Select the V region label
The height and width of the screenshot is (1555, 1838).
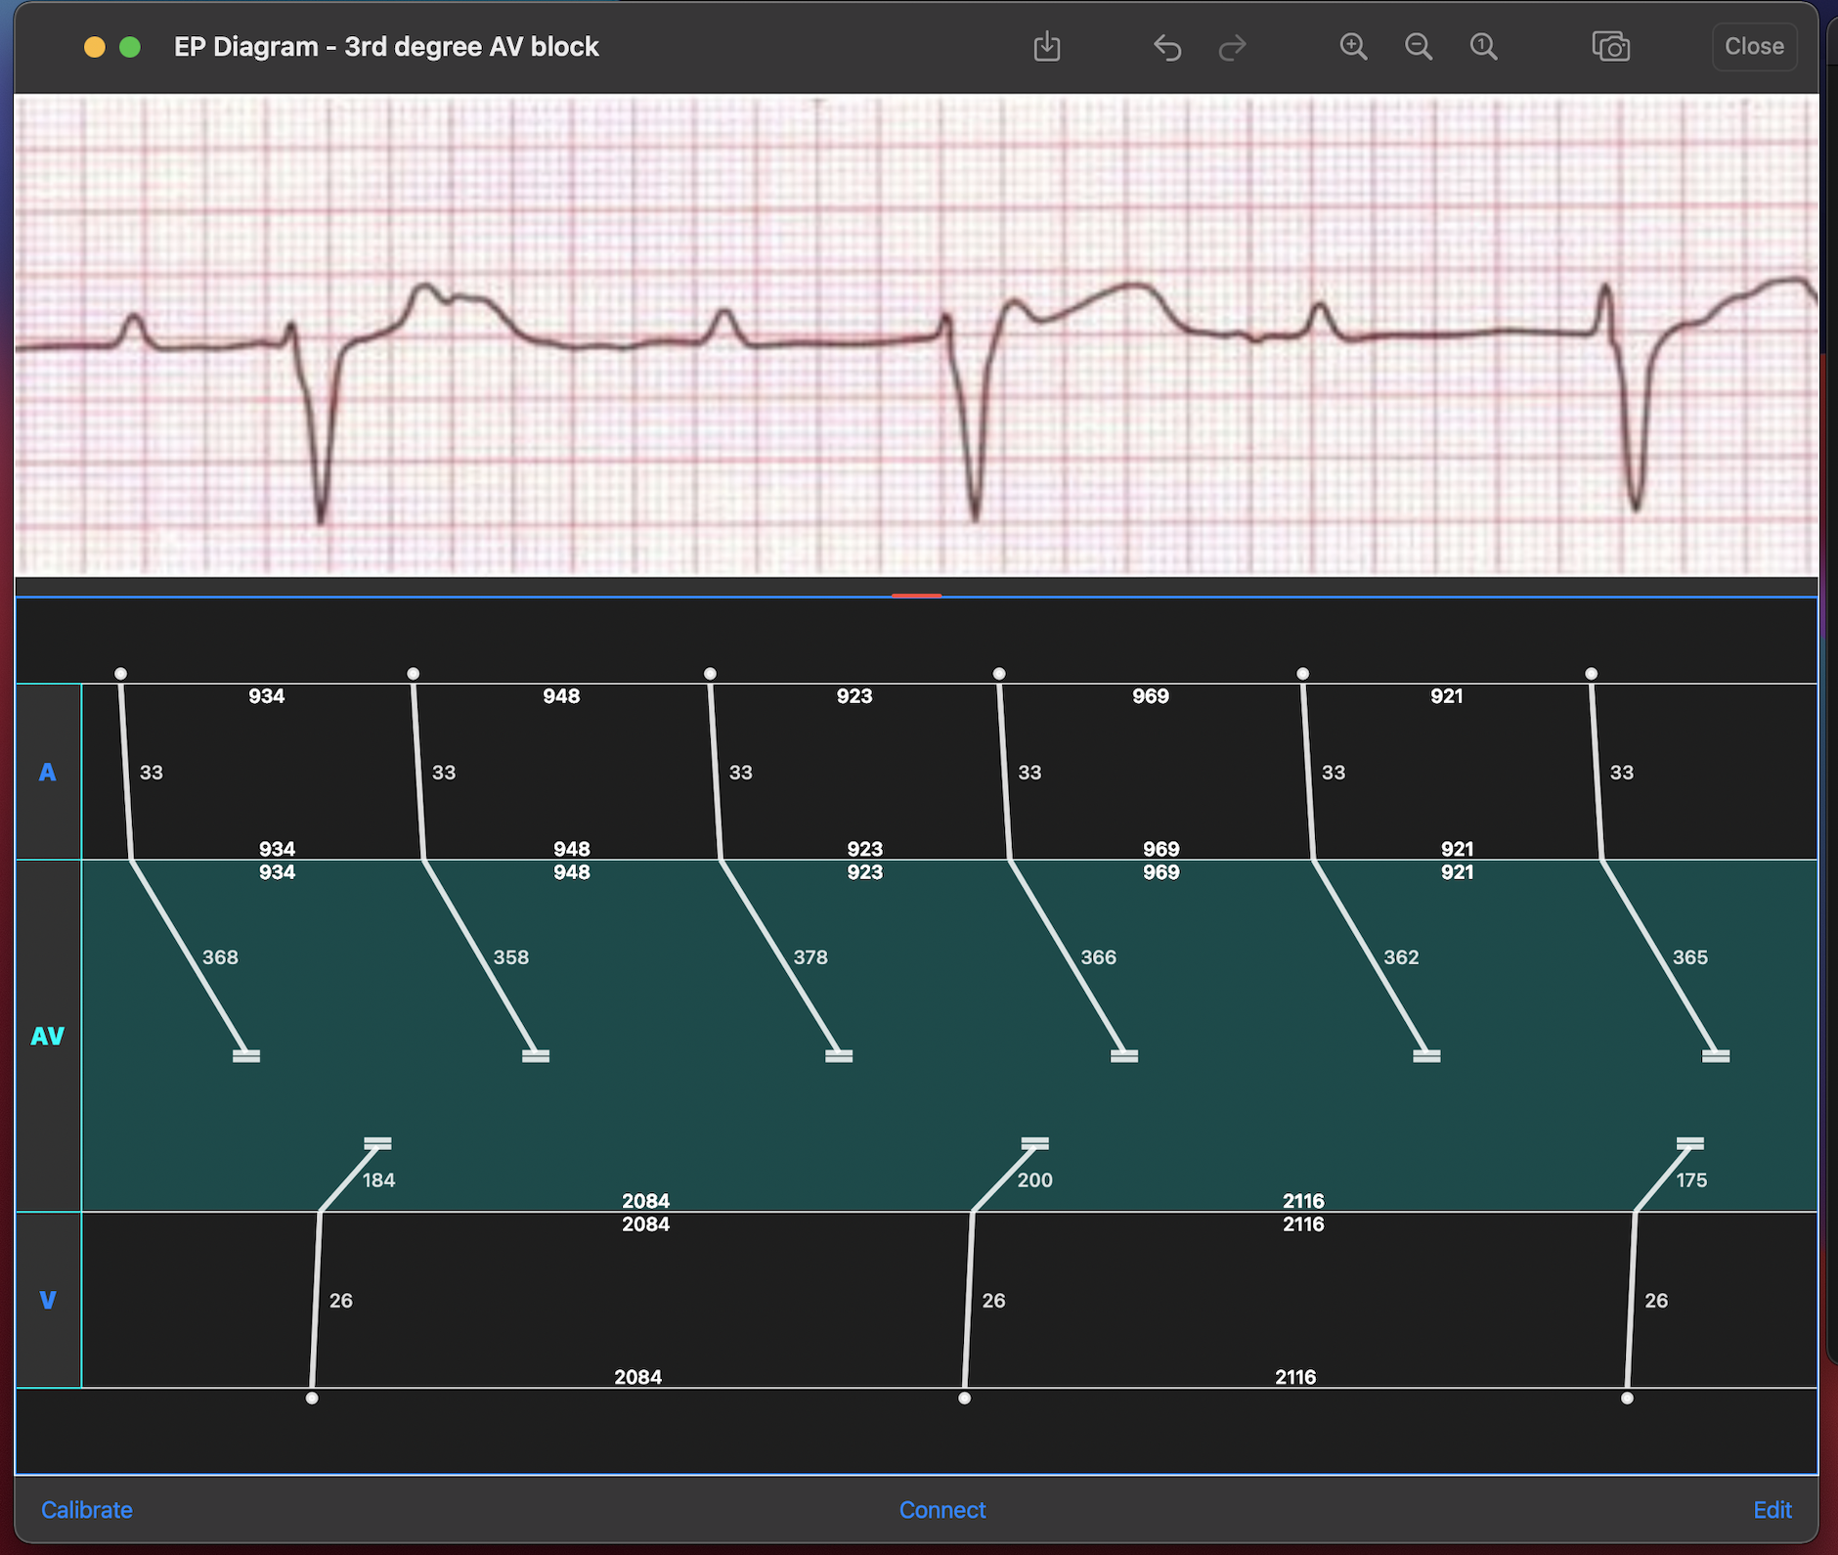[47, 1300]
